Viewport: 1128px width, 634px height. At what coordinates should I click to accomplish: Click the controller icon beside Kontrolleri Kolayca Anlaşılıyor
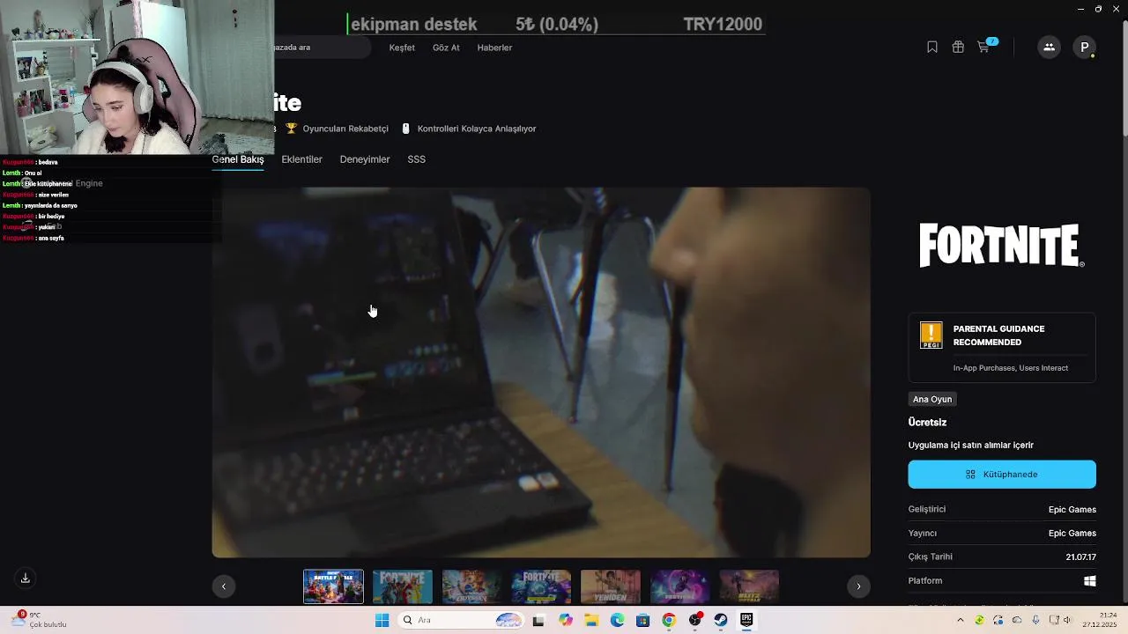[405, 129]
